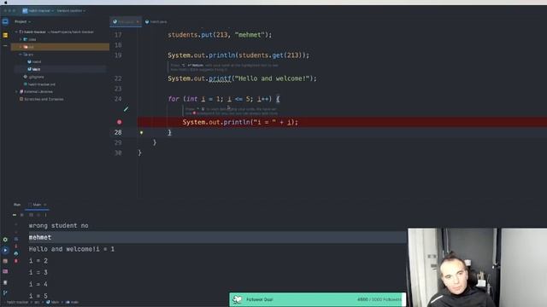Click src in the breadcrumb bar
Screen dimensions: 547x307
coord(37,302)
